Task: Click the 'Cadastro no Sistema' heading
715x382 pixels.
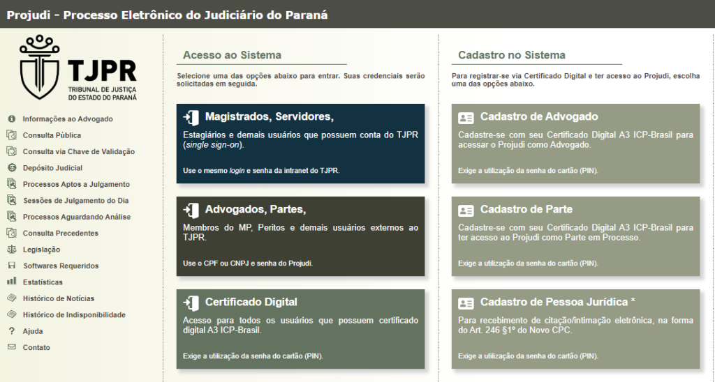Action: point(512,55)
